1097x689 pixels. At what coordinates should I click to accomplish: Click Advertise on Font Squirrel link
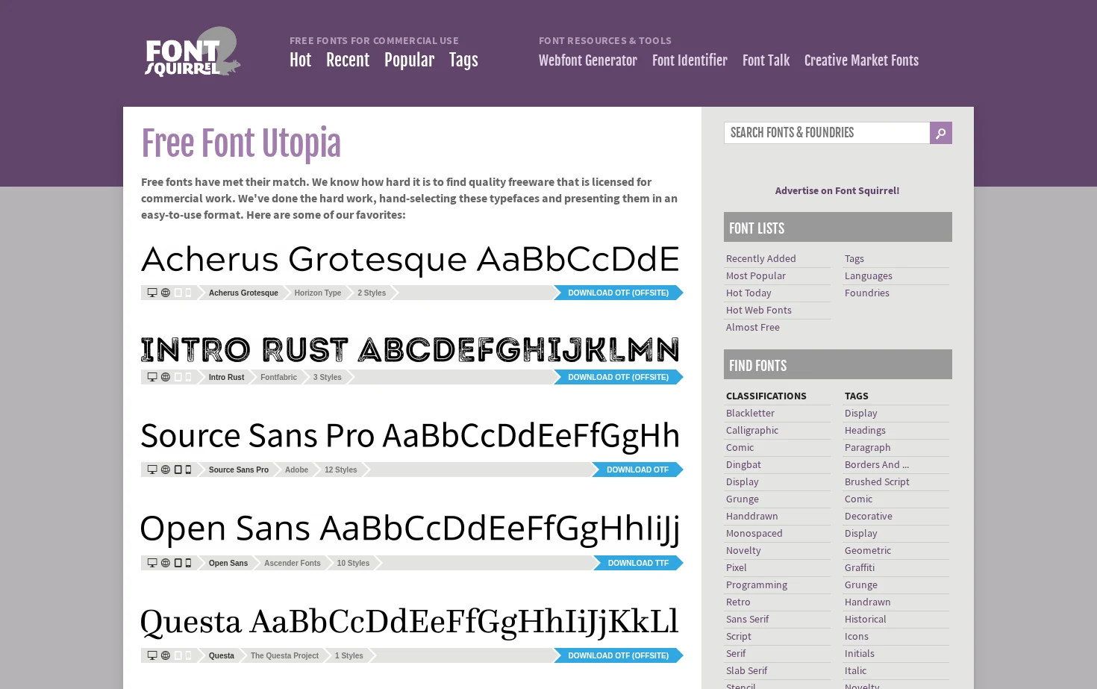[837, 190]
